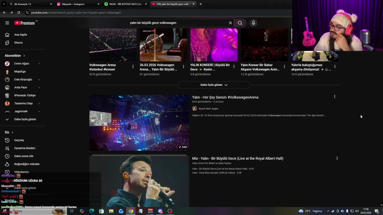Open Yalın - Her Şey Sensin video title
This screenshot has height=215, width=383.
coord(225,97)
